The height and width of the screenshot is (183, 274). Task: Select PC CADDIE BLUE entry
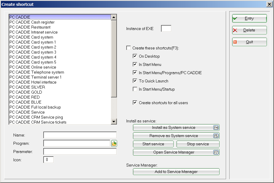click(60, 102)
